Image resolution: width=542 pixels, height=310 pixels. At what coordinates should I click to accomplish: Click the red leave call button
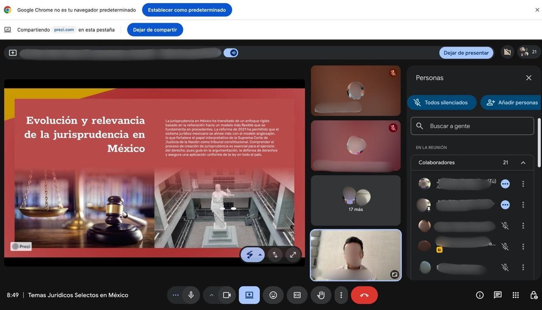coord(364,295)
